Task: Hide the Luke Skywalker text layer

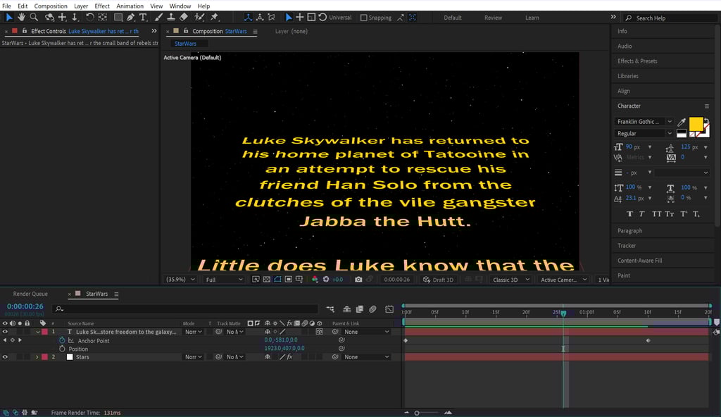Action: click(x=5, y=332)
